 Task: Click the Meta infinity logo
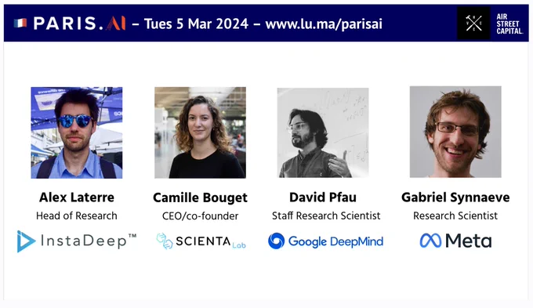[x=430, y=241]
